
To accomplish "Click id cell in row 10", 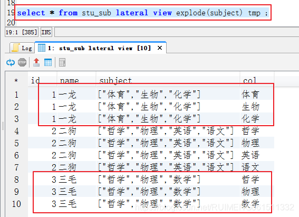I will pyautogui.click(x=42, y=204).
